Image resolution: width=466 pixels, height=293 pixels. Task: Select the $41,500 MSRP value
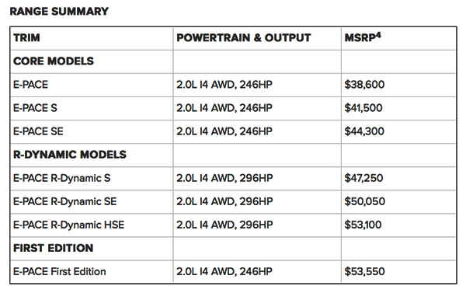pyautogui.click(x=363, y=108)
